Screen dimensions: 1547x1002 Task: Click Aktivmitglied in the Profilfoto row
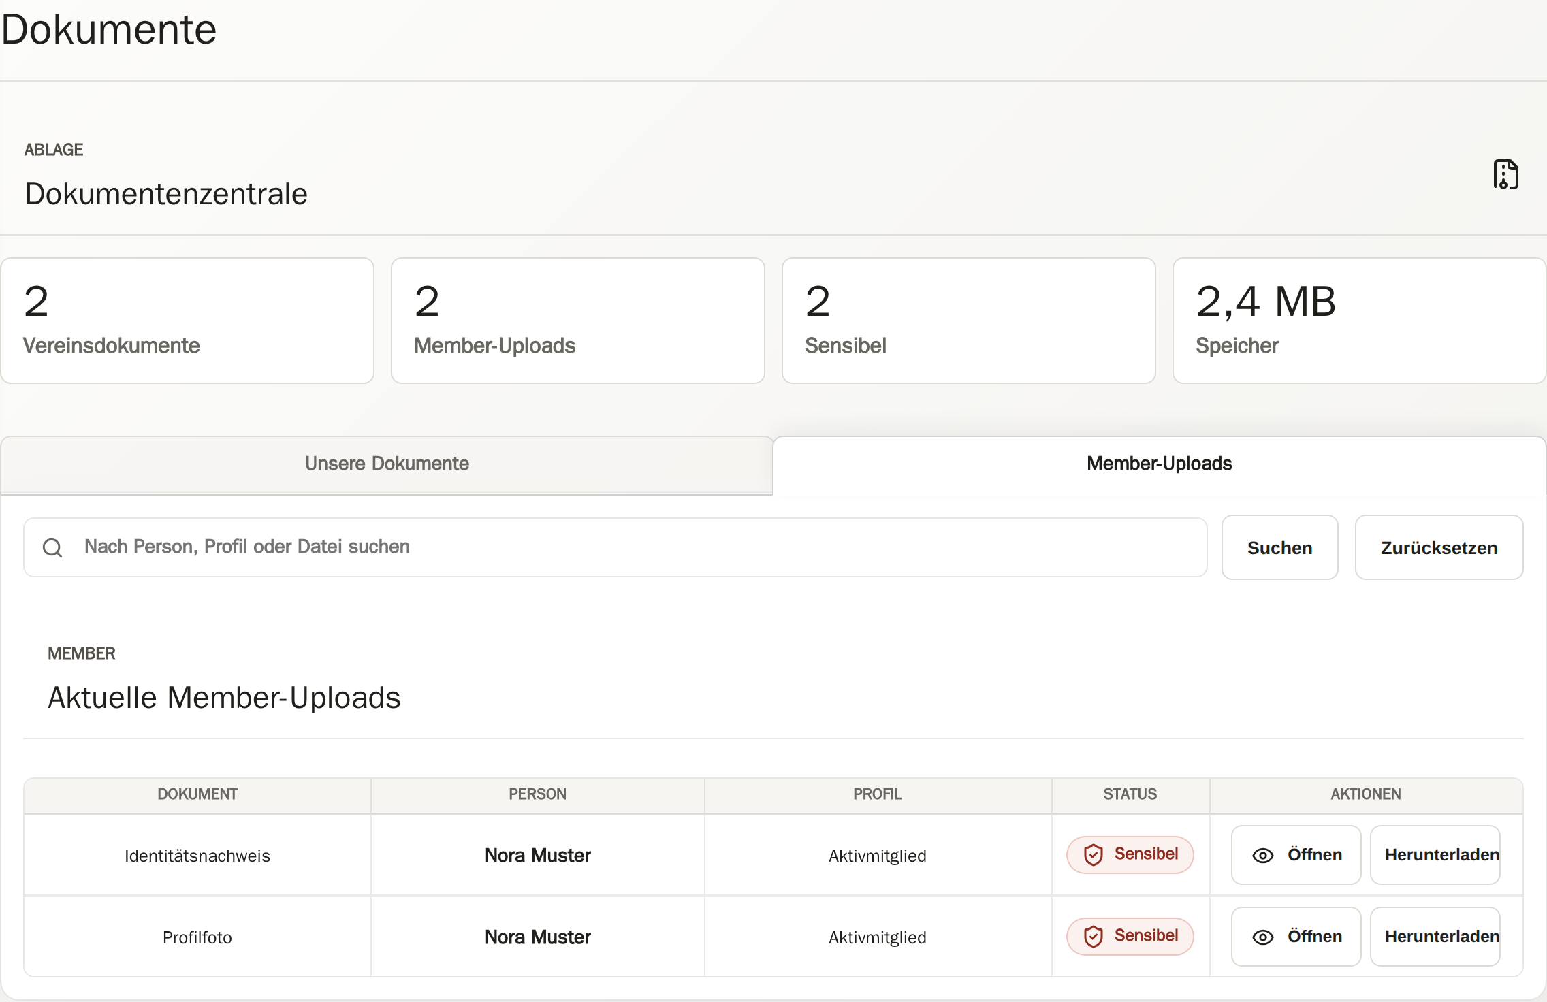pos(878,937)
